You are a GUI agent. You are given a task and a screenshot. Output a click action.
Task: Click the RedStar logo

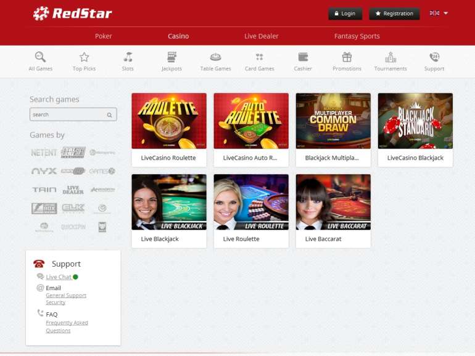72,14
